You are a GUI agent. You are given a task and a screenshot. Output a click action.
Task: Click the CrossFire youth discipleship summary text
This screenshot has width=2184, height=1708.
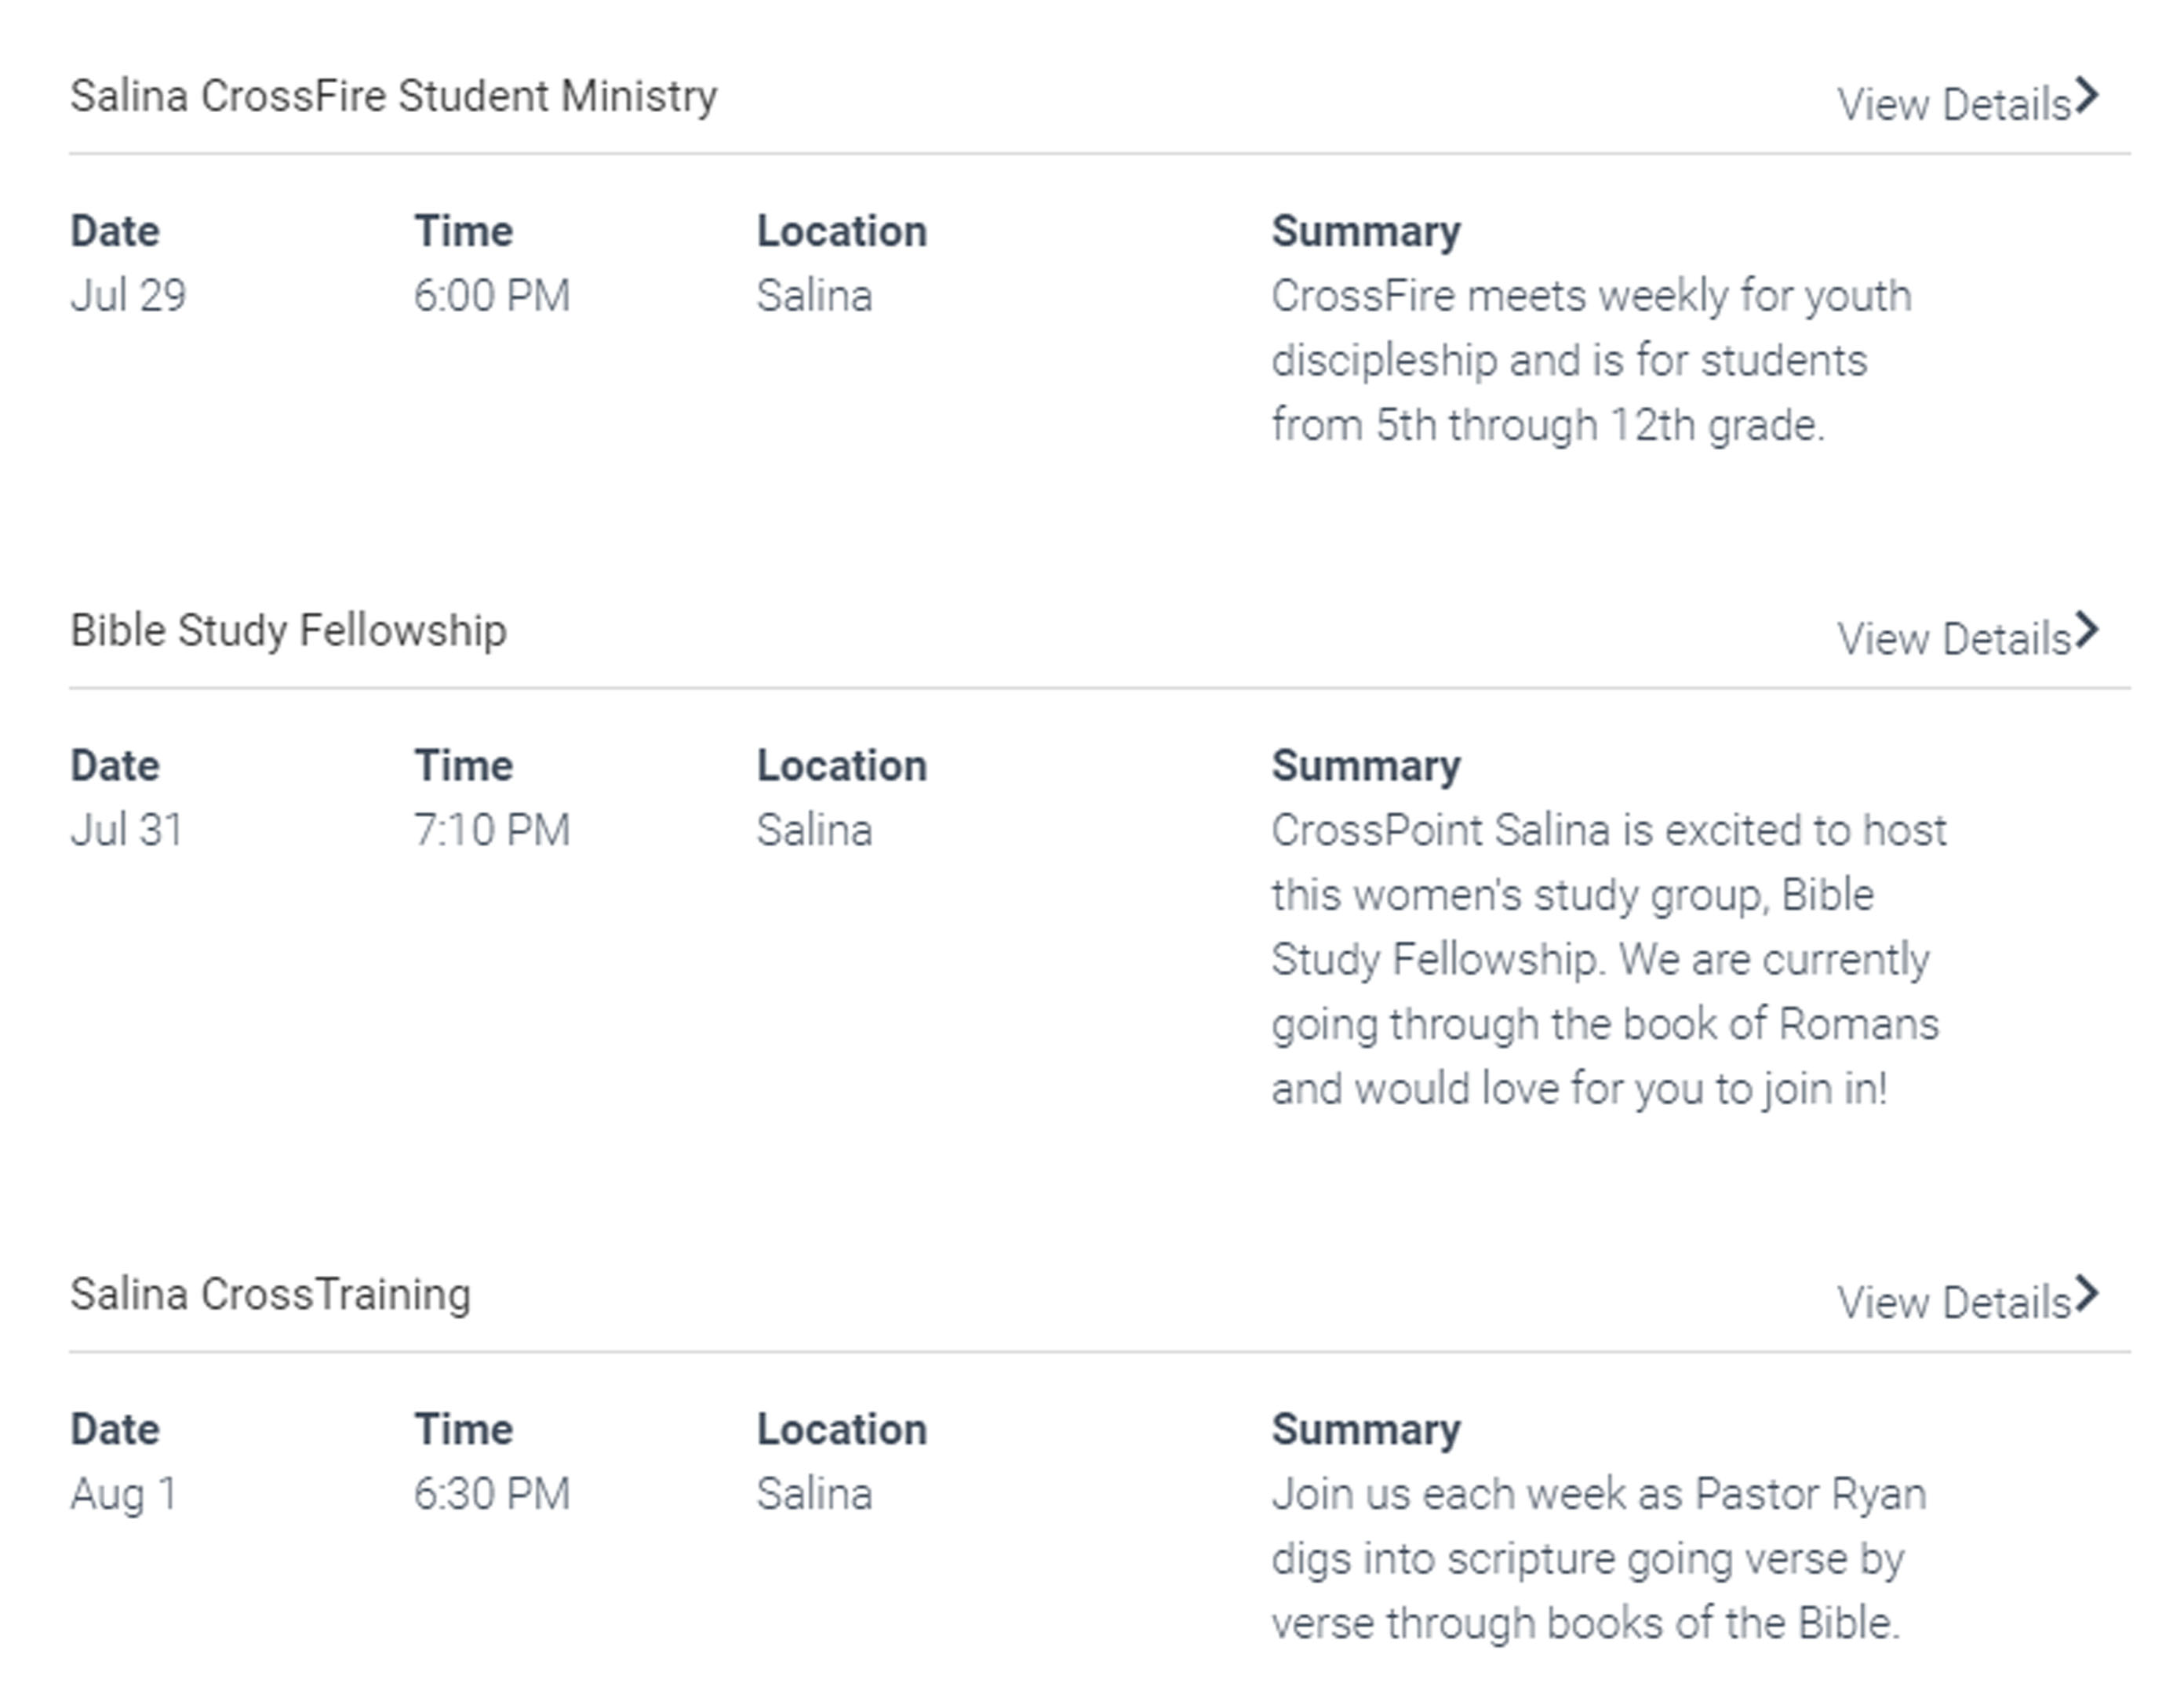(1592, 361)
